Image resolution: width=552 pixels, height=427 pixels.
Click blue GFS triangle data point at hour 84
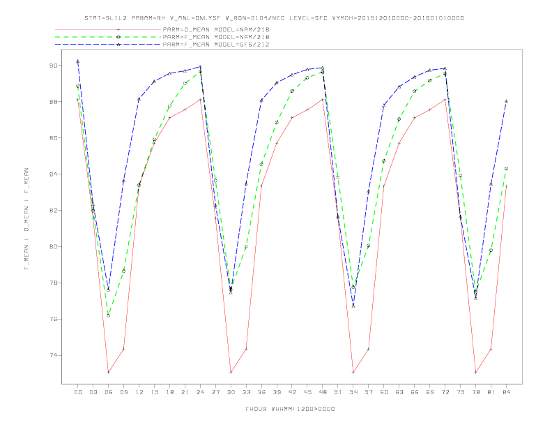pos(507,101)
